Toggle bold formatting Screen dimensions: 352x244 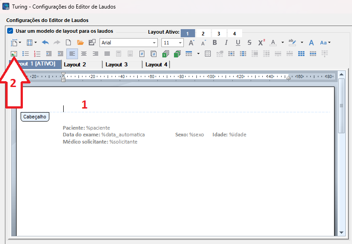tap(214, 43)
